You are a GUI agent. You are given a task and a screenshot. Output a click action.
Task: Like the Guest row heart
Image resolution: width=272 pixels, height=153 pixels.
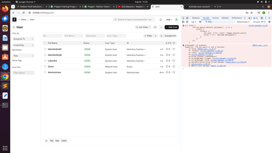click(x=174, y=67)
